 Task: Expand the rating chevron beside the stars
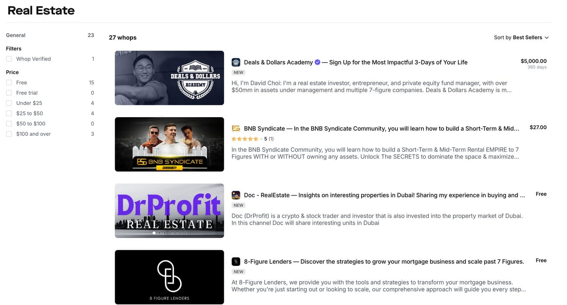(x=261, y=139)
